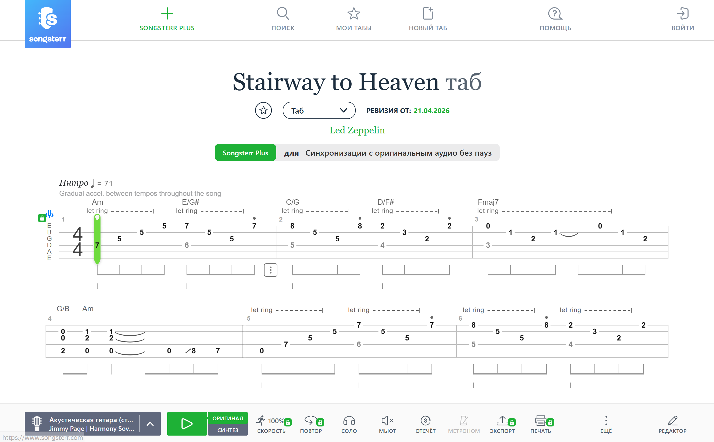Click the Fmaj7 chord label
This screenshot has height=442, width=714.
point(488,202)
